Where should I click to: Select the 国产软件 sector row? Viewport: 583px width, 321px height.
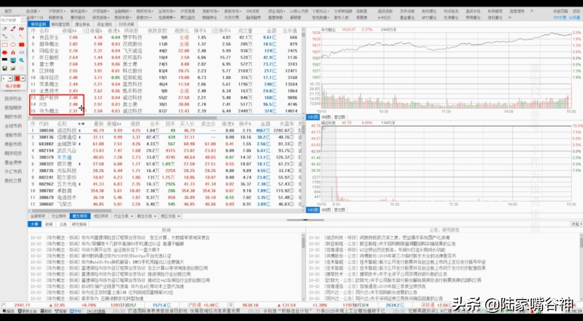pos(166,97)
